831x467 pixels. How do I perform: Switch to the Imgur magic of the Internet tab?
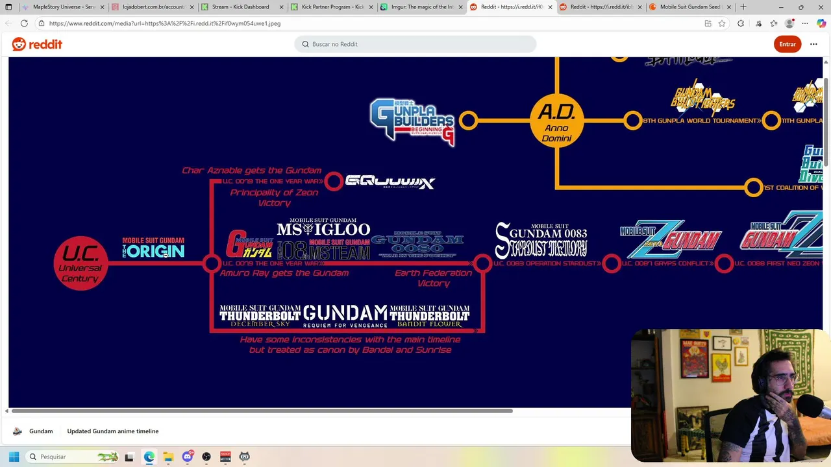click(421, 7)
